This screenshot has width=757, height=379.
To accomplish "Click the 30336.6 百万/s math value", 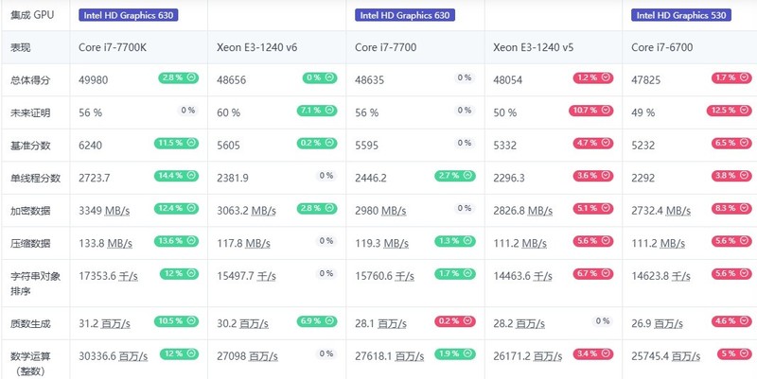I will pos(113,357).
